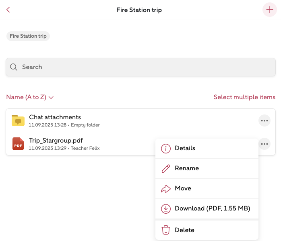The height and width of the screenshot is (241, 281).
Task: Click the Fire Station trip breadcrumb chip
Action: [28, 36]
